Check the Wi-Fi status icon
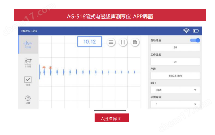The width and height of the screenshot is (215, 135). pos(186,31)
